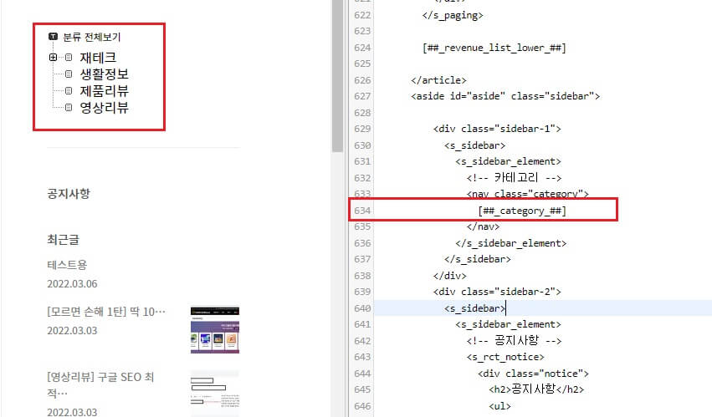Screen dimensions: 712x417
Task: Click the 최근글 sidebar heading
Action: [63, 240]
